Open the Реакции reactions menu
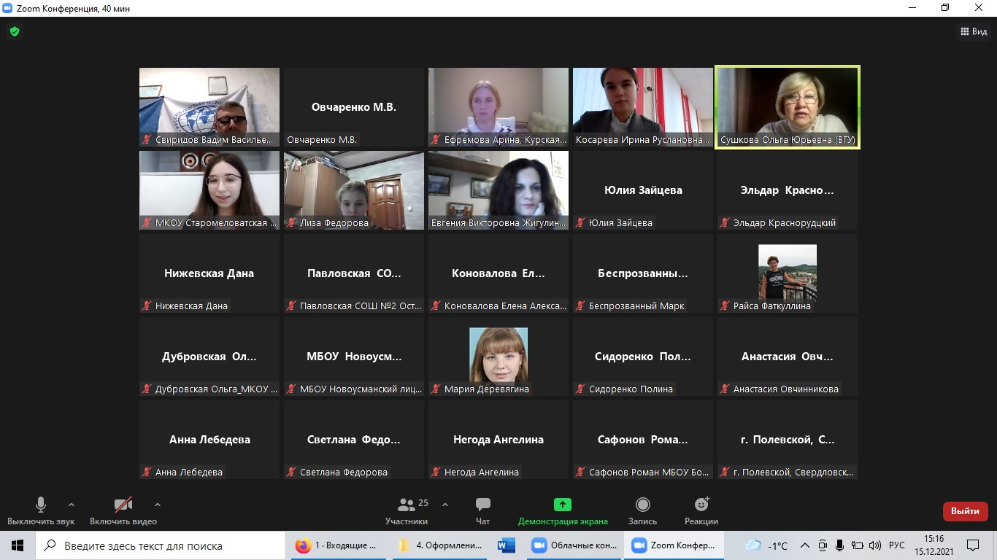This screenshot has width=997, height=560. (701, 510)
